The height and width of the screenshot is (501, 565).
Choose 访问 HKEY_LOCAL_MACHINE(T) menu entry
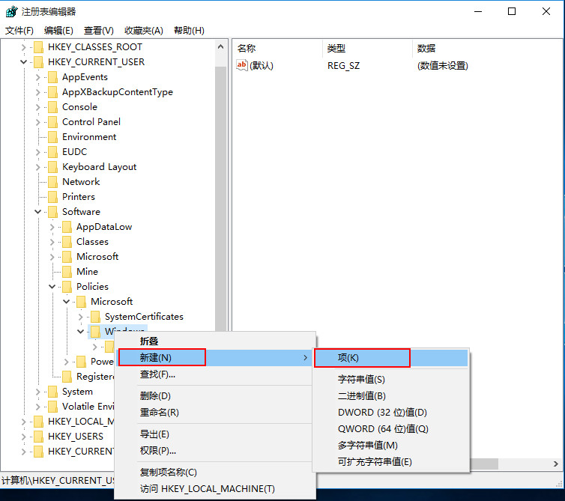216,489
